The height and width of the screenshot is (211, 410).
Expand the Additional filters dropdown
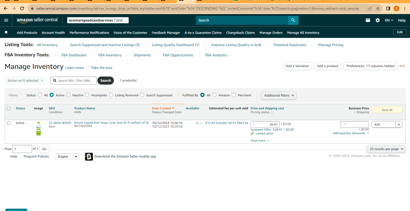click(279, 95)
